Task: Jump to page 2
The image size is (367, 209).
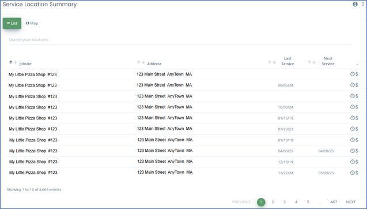Action: (x=273, y=202)
